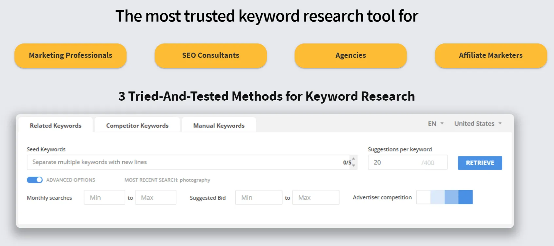Select the white Advertiser competition swatch
This screenshot has width=554, height=246.
[424, 197]
